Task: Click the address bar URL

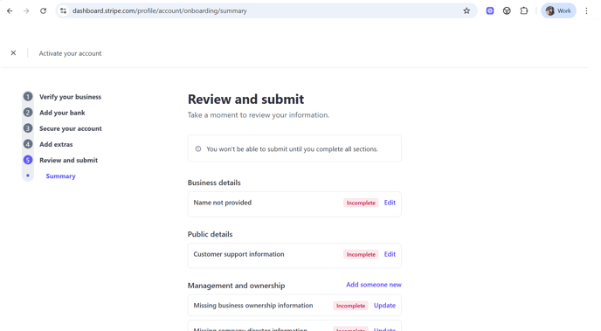Action: 160,10
